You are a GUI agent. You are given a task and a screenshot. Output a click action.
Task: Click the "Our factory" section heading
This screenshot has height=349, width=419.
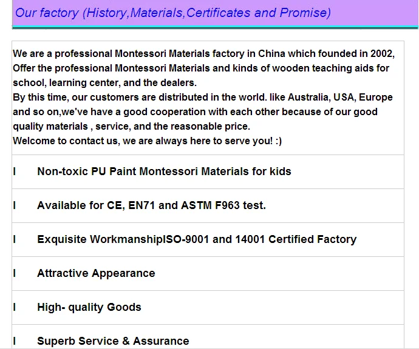[47, 13]
